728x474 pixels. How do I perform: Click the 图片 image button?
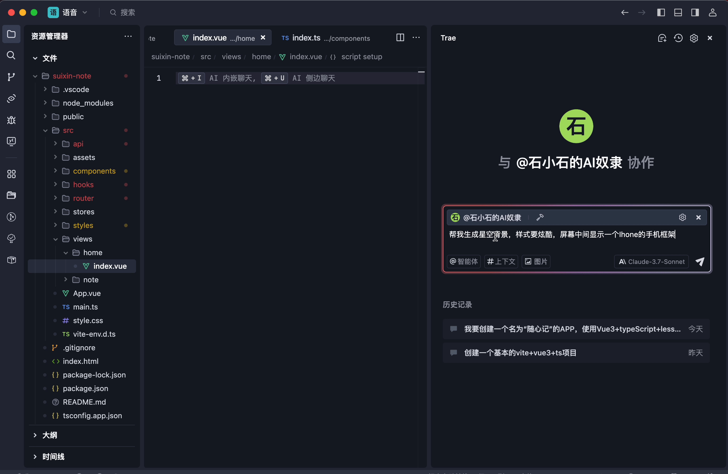[x=536, y=262]
